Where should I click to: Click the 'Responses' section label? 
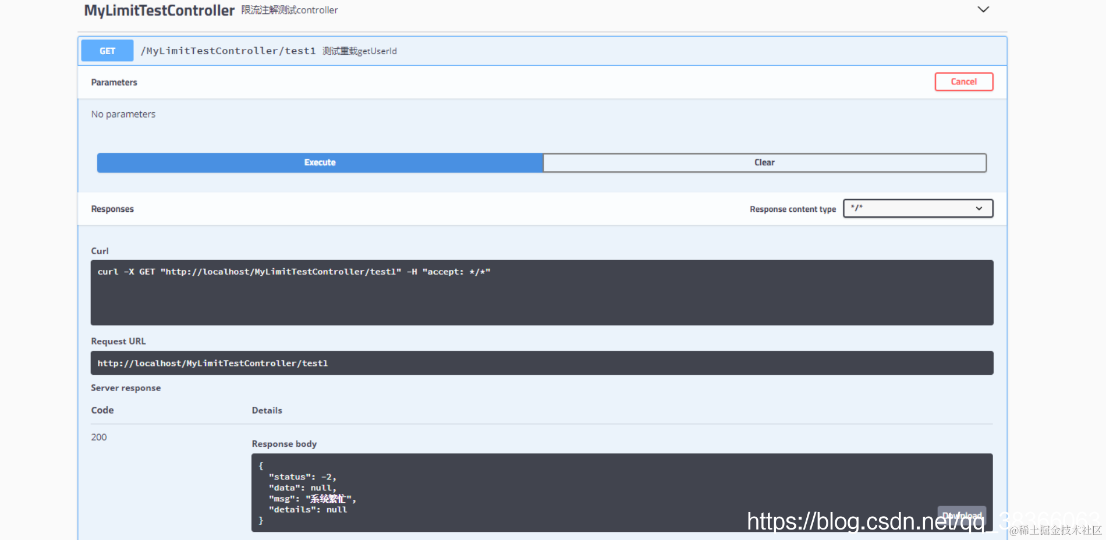(x=112, y=209)
